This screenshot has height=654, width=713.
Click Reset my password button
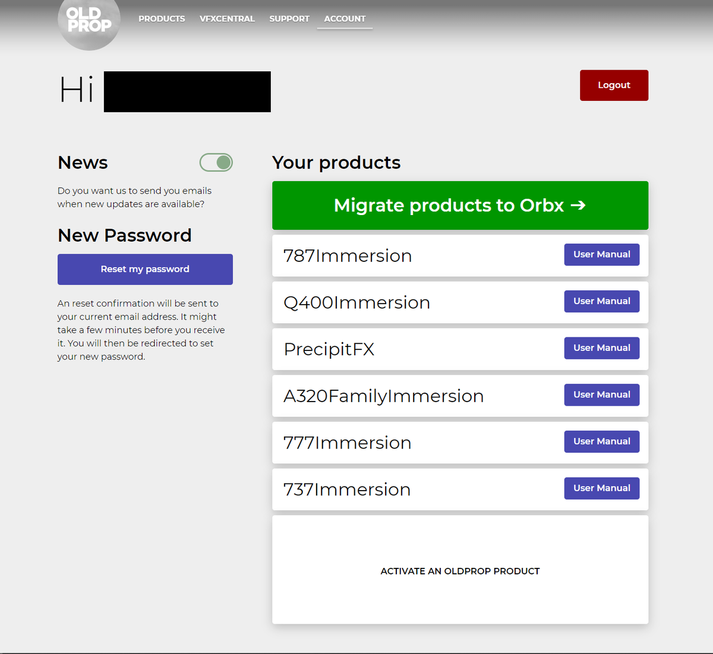(145, 269)
